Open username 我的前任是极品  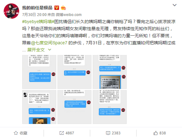click(x=37, y=8)
